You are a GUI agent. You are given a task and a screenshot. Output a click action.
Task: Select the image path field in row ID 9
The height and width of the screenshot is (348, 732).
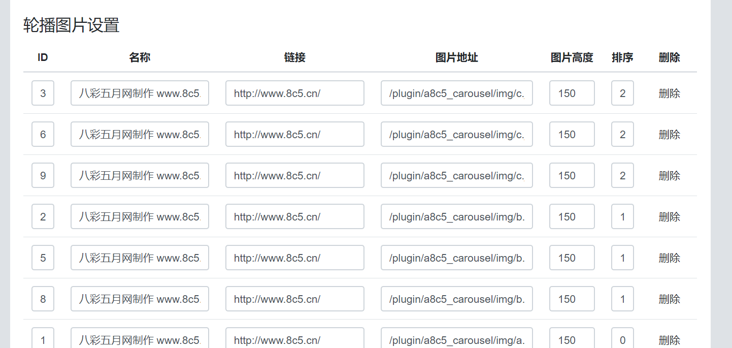[457, 175]
